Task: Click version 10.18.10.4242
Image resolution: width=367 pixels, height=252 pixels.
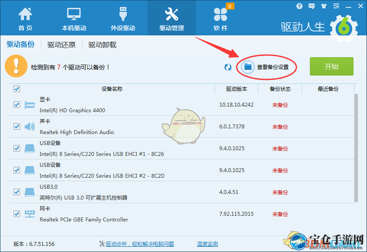Action: 236,105
